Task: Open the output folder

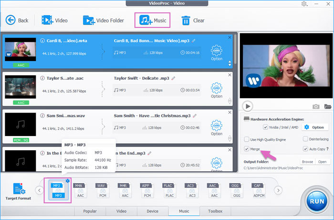Action: coord(322,162)
